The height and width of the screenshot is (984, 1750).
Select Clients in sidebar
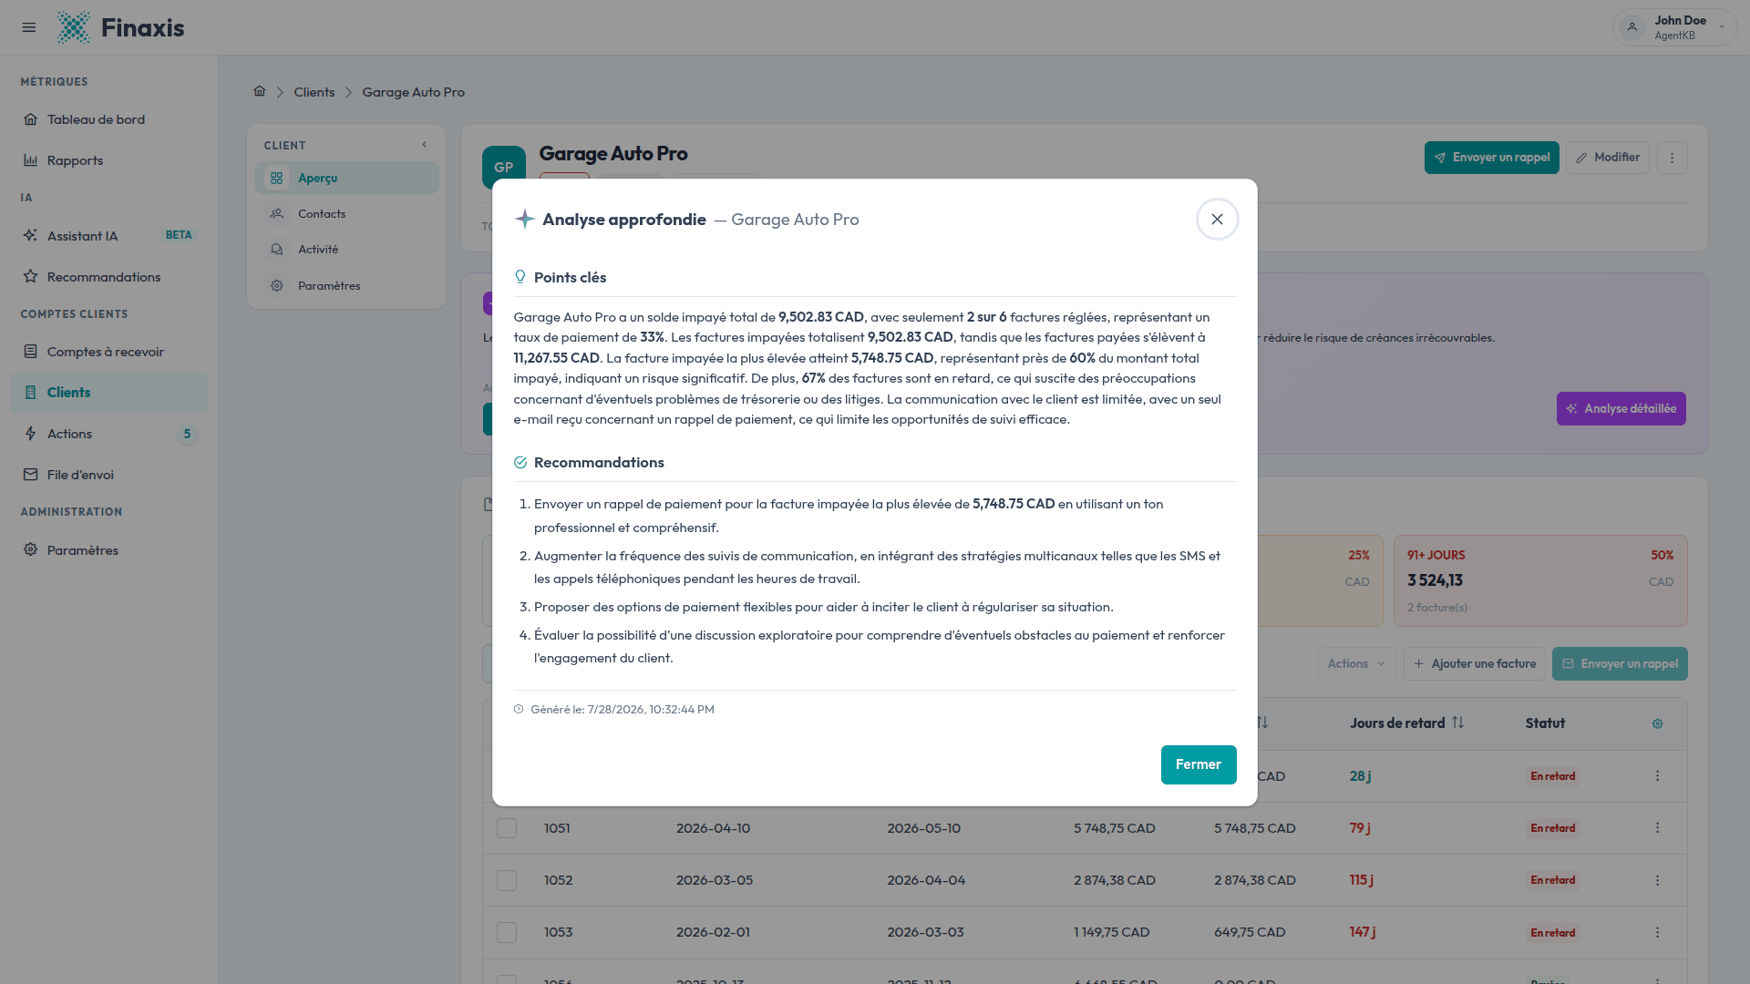tap(108, 393)
